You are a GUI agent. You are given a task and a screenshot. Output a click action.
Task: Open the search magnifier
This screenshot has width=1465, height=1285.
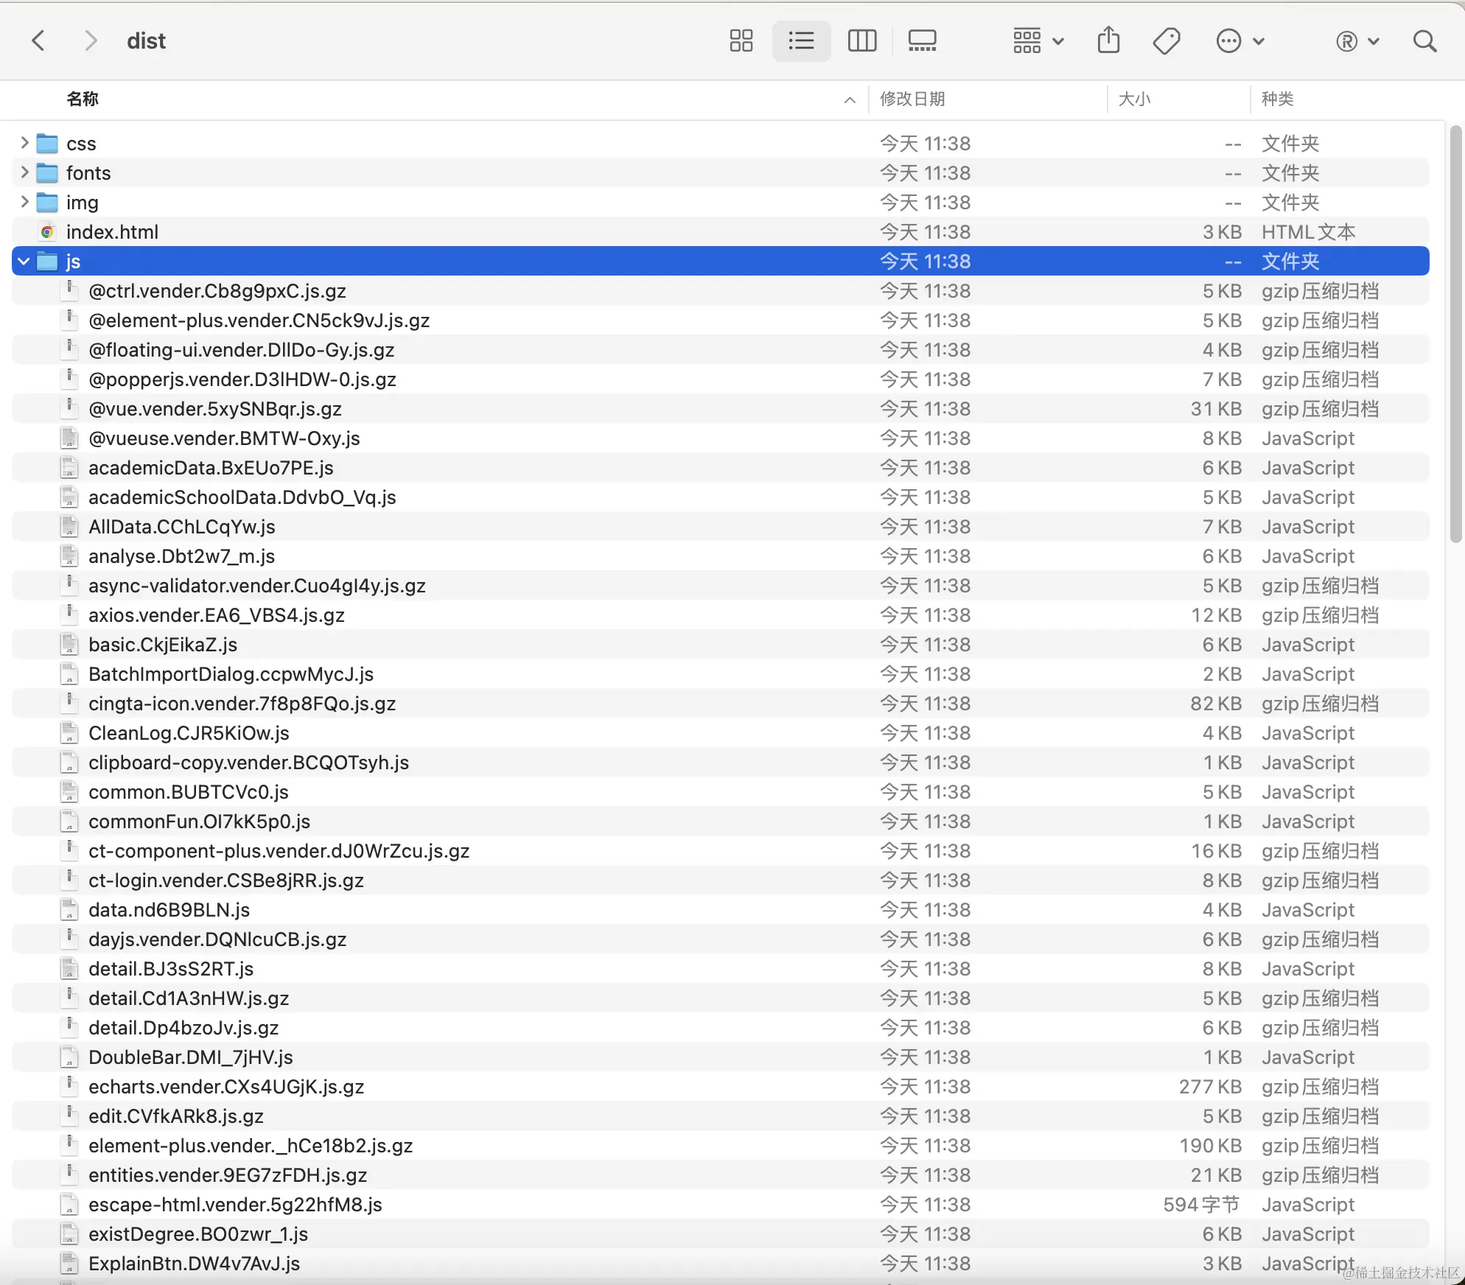click(1424, 41)
